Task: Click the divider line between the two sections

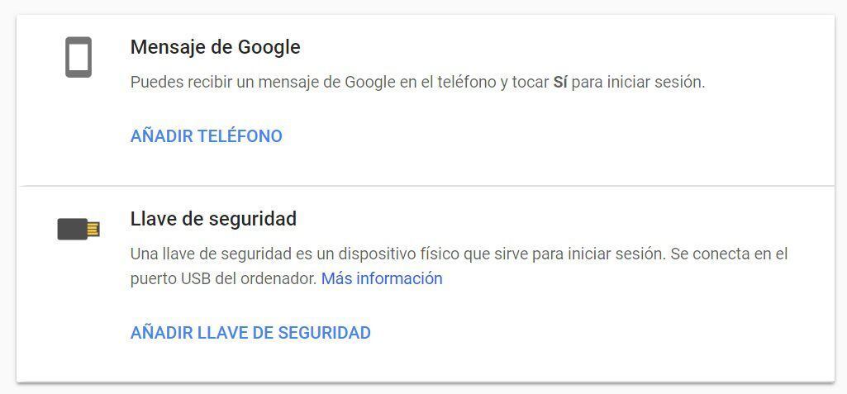Action: 425,186
